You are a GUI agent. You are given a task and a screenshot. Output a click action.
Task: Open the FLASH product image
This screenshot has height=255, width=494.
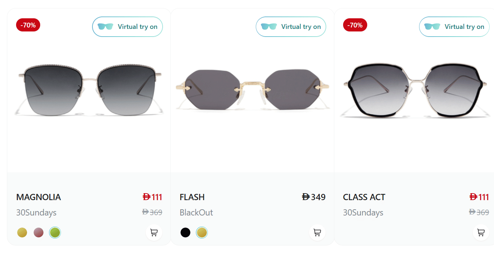click(x=252, y=90)
